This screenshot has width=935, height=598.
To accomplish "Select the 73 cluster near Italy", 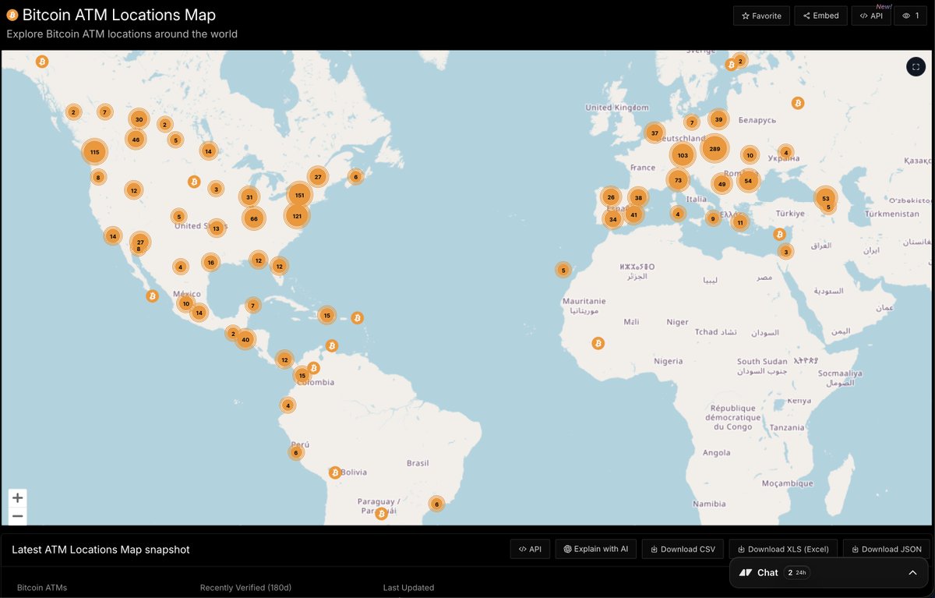I will (x=678, y=180).
